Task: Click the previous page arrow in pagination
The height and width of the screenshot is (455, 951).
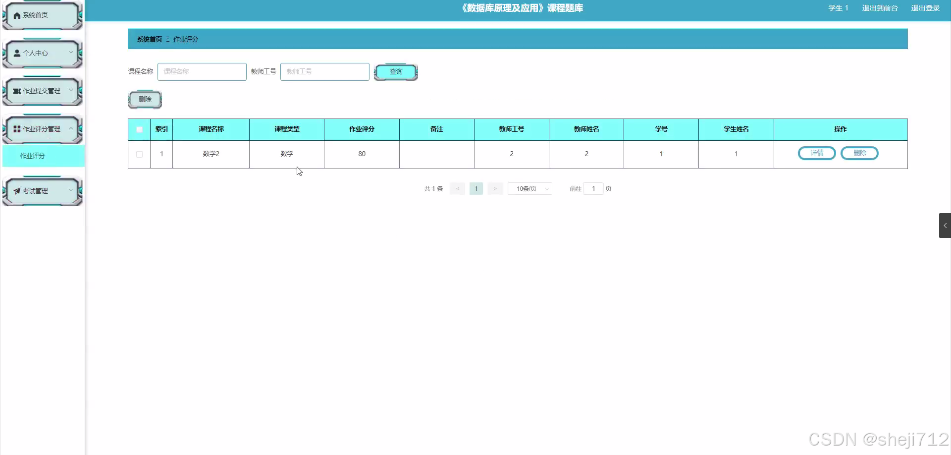Action: tap(457, 188)
